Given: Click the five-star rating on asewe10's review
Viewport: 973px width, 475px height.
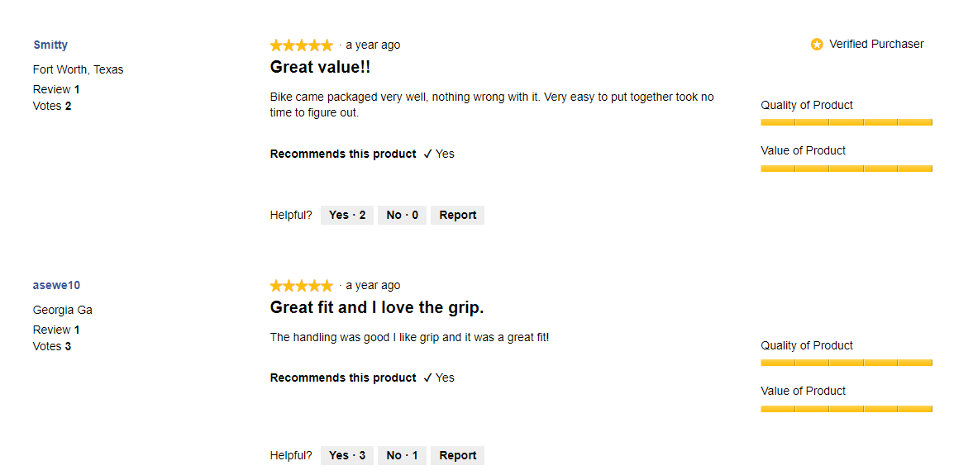Looking at the screenshot, I should tap(302, 286).
